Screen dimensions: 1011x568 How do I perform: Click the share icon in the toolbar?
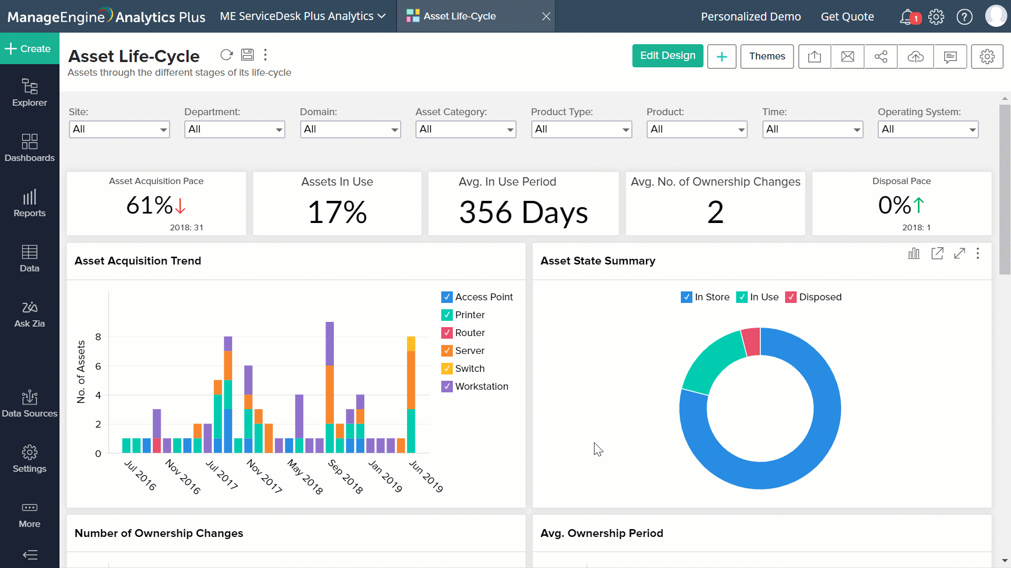(881, 56)
